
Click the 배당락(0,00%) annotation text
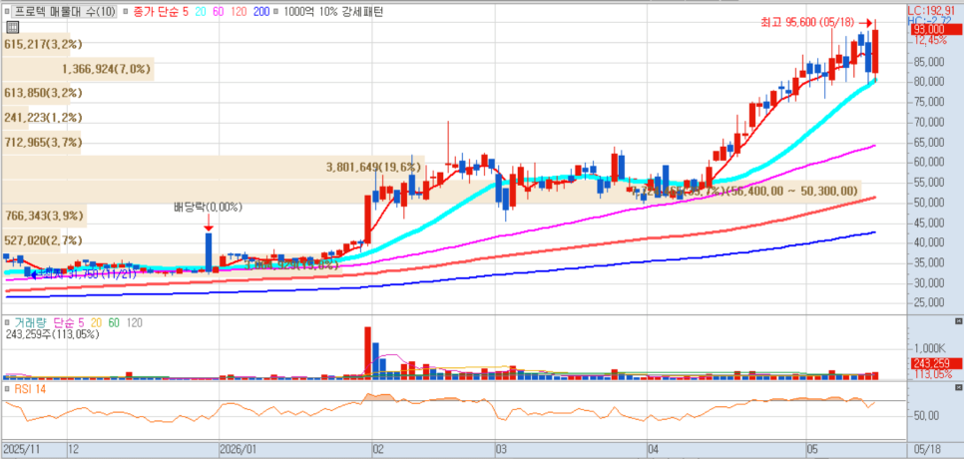click(x=209, y=208)
